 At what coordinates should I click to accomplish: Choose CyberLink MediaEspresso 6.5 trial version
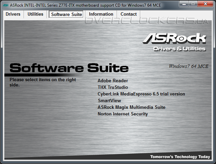pos(141,94)
